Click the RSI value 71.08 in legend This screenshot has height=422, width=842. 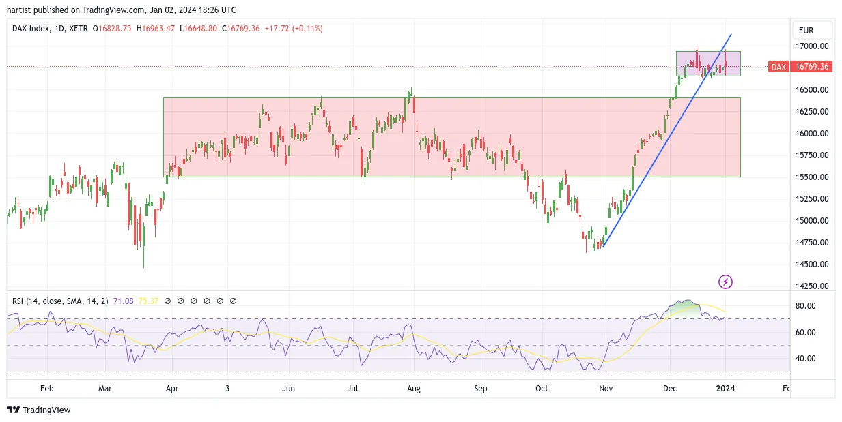[123, 301]
